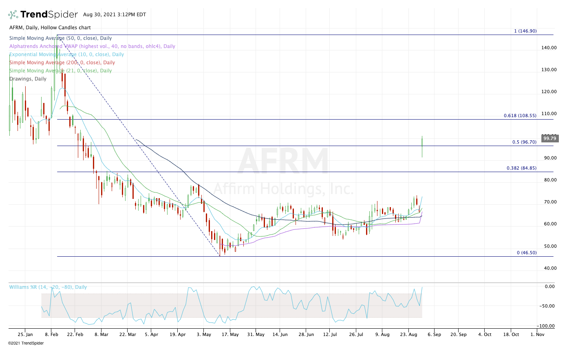Select the 31. May date label

click(x=255, y=334)
